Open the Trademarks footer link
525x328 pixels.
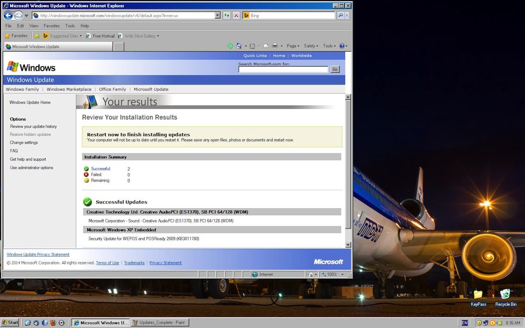tap(134, 263)
